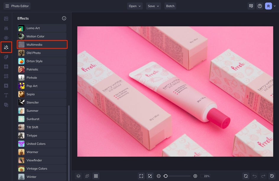Click the reset rotate icon

coord(246,176)
